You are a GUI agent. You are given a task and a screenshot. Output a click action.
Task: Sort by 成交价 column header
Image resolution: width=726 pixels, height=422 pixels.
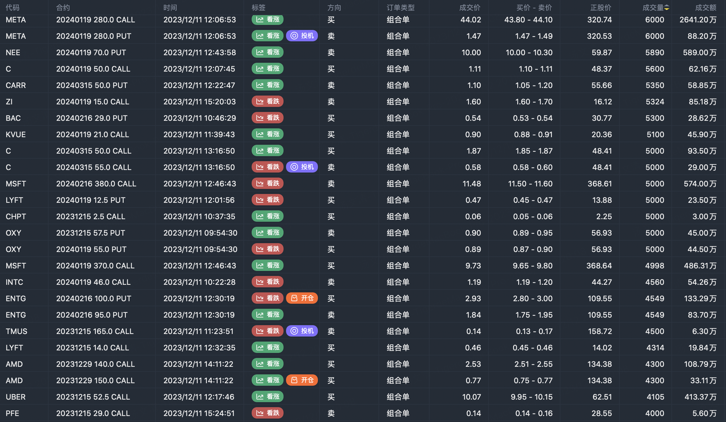[x=470, y=8]
